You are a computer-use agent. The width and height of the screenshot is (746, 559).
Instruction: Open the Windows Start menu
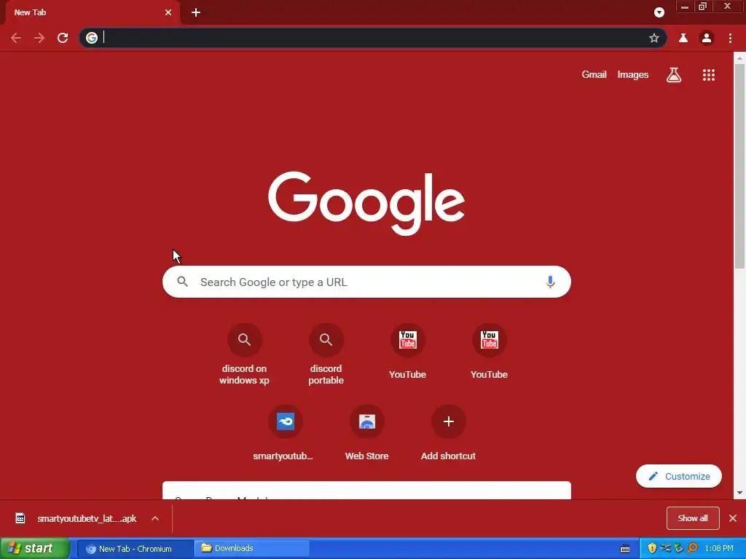[35, 549]
